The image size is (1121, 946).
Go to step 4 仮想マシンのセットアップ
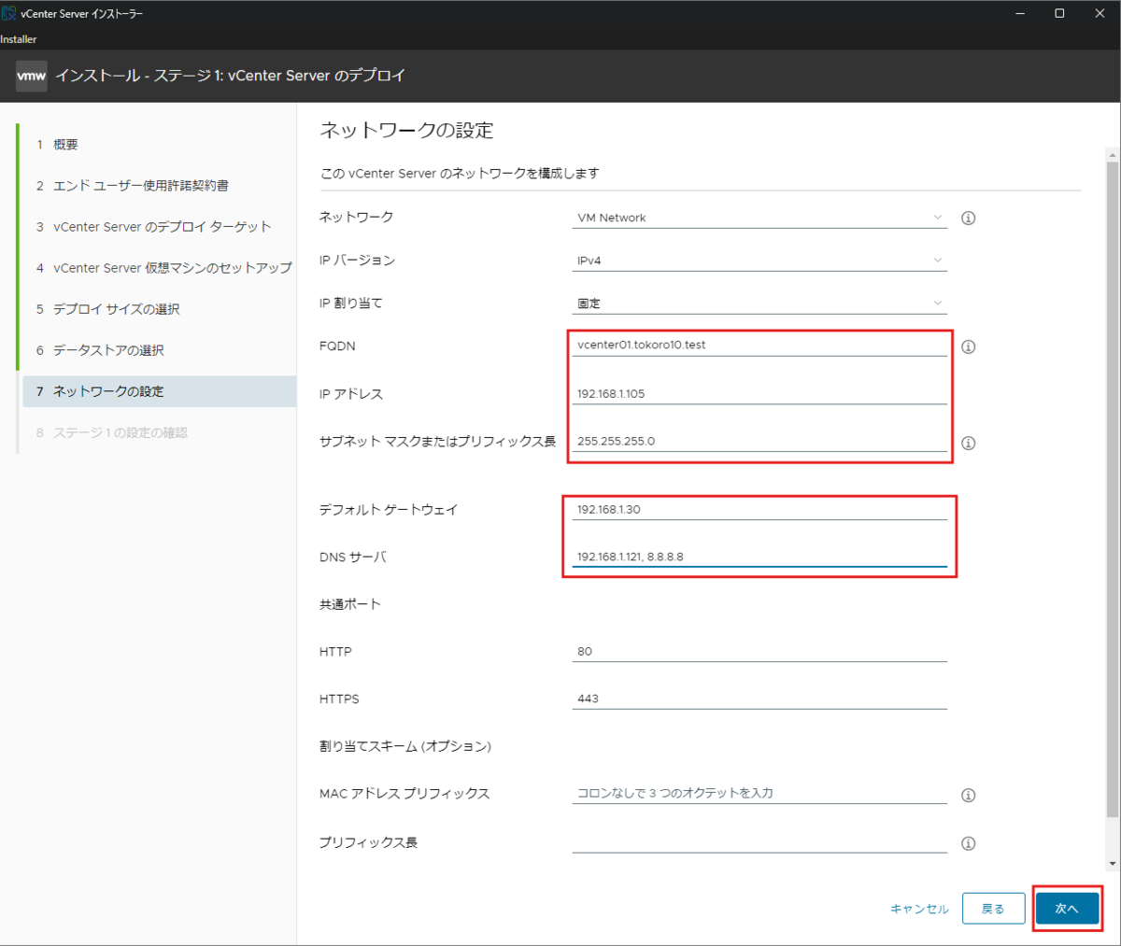coord(158,268)
